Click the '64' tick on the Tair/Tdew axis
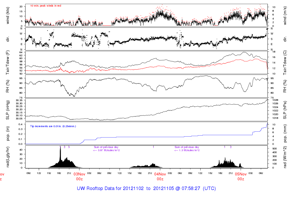Image resolution: width=293 pixels, height=200 pixels. pyautogui.click(x=21, y=52)
